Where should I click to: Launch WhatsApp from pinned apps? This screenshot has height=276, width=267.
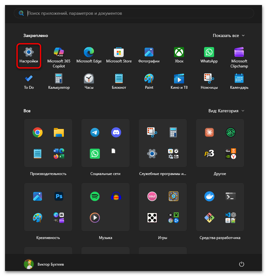[209, 55]
